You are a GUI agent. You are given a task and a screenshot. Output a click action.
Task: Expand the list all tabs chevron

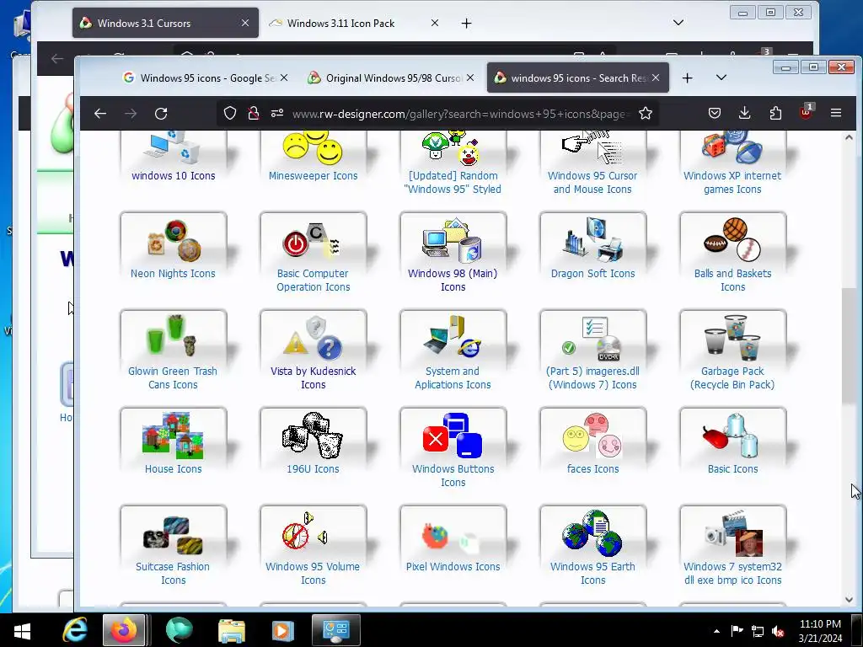(x=721, y=78)
